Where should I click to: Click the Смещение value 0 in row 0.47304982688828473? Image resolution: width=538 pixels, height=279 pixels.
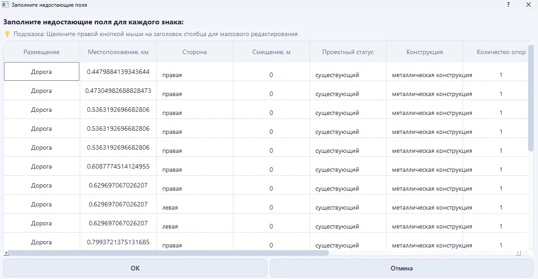271,94
